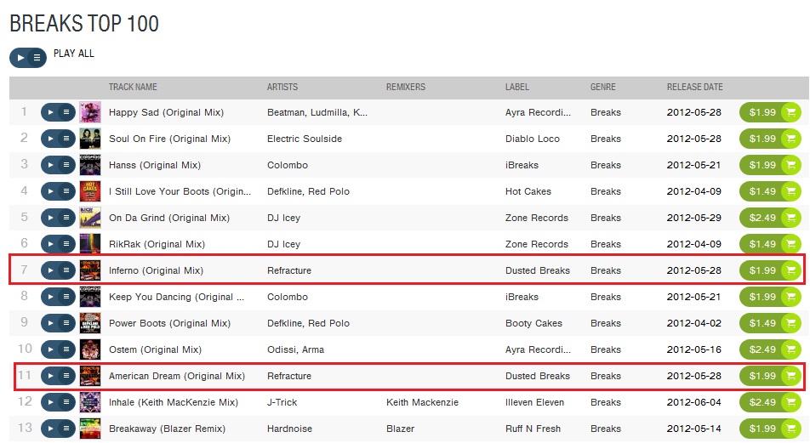Play the Inferno track by Refracture
Screen dimensions: 810x443
(x=51, y=270)
